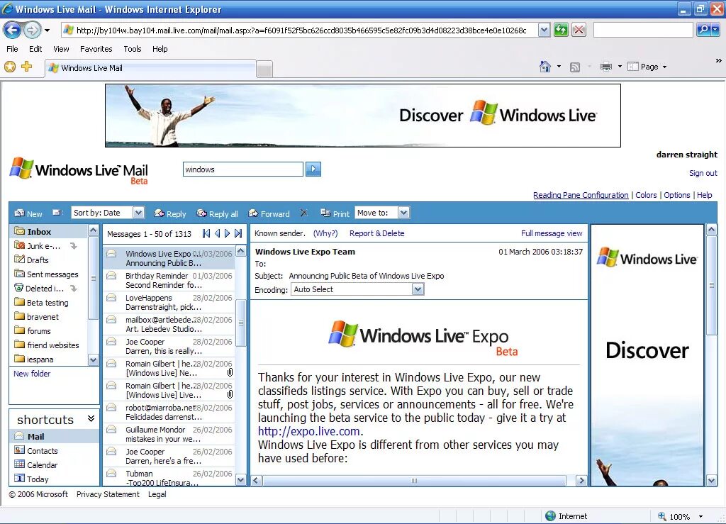Click the browser search magnifier button

pos(703,30)
